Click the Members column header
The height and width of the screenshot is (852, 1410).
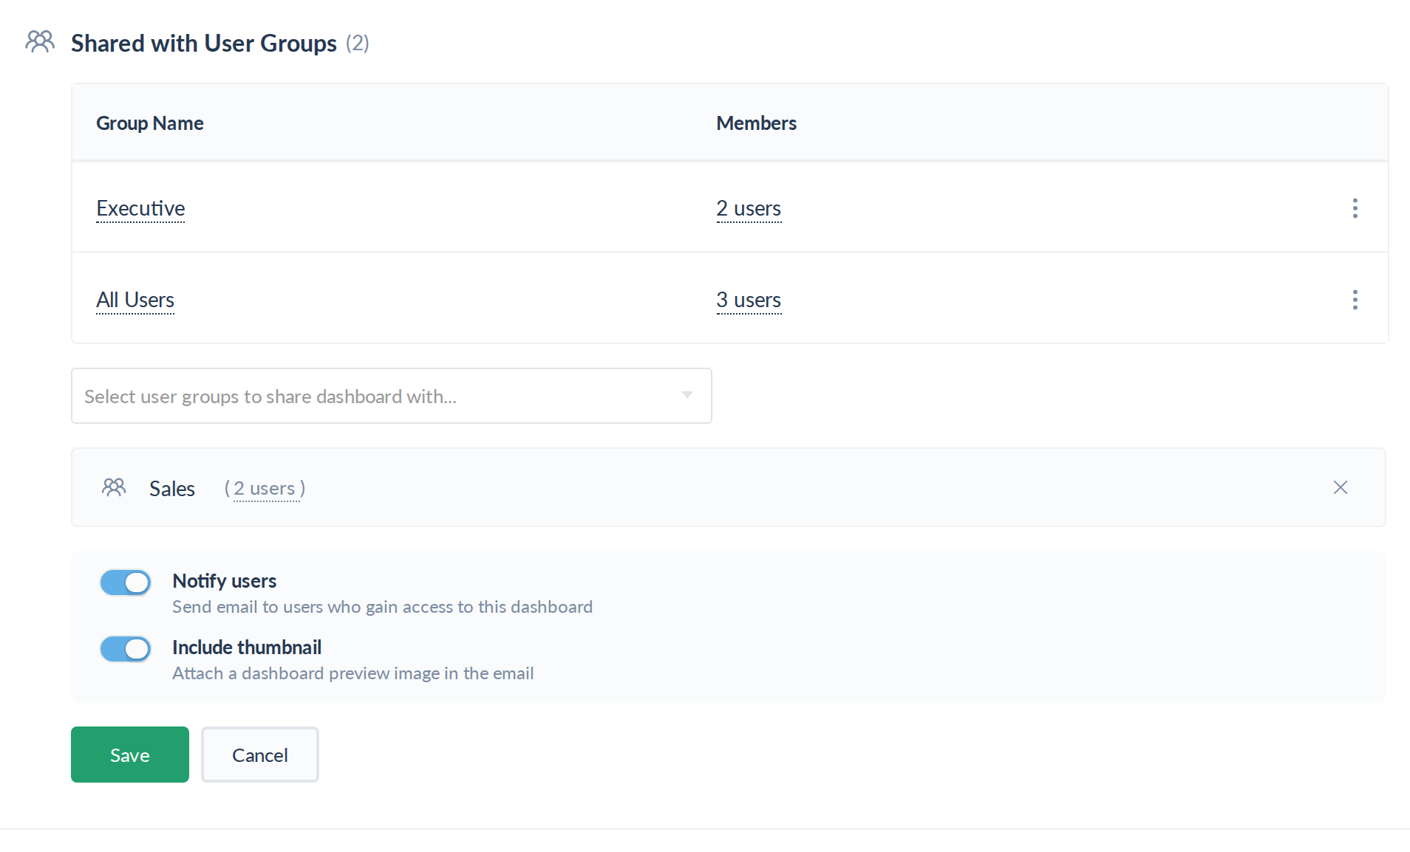coord(756,123)
